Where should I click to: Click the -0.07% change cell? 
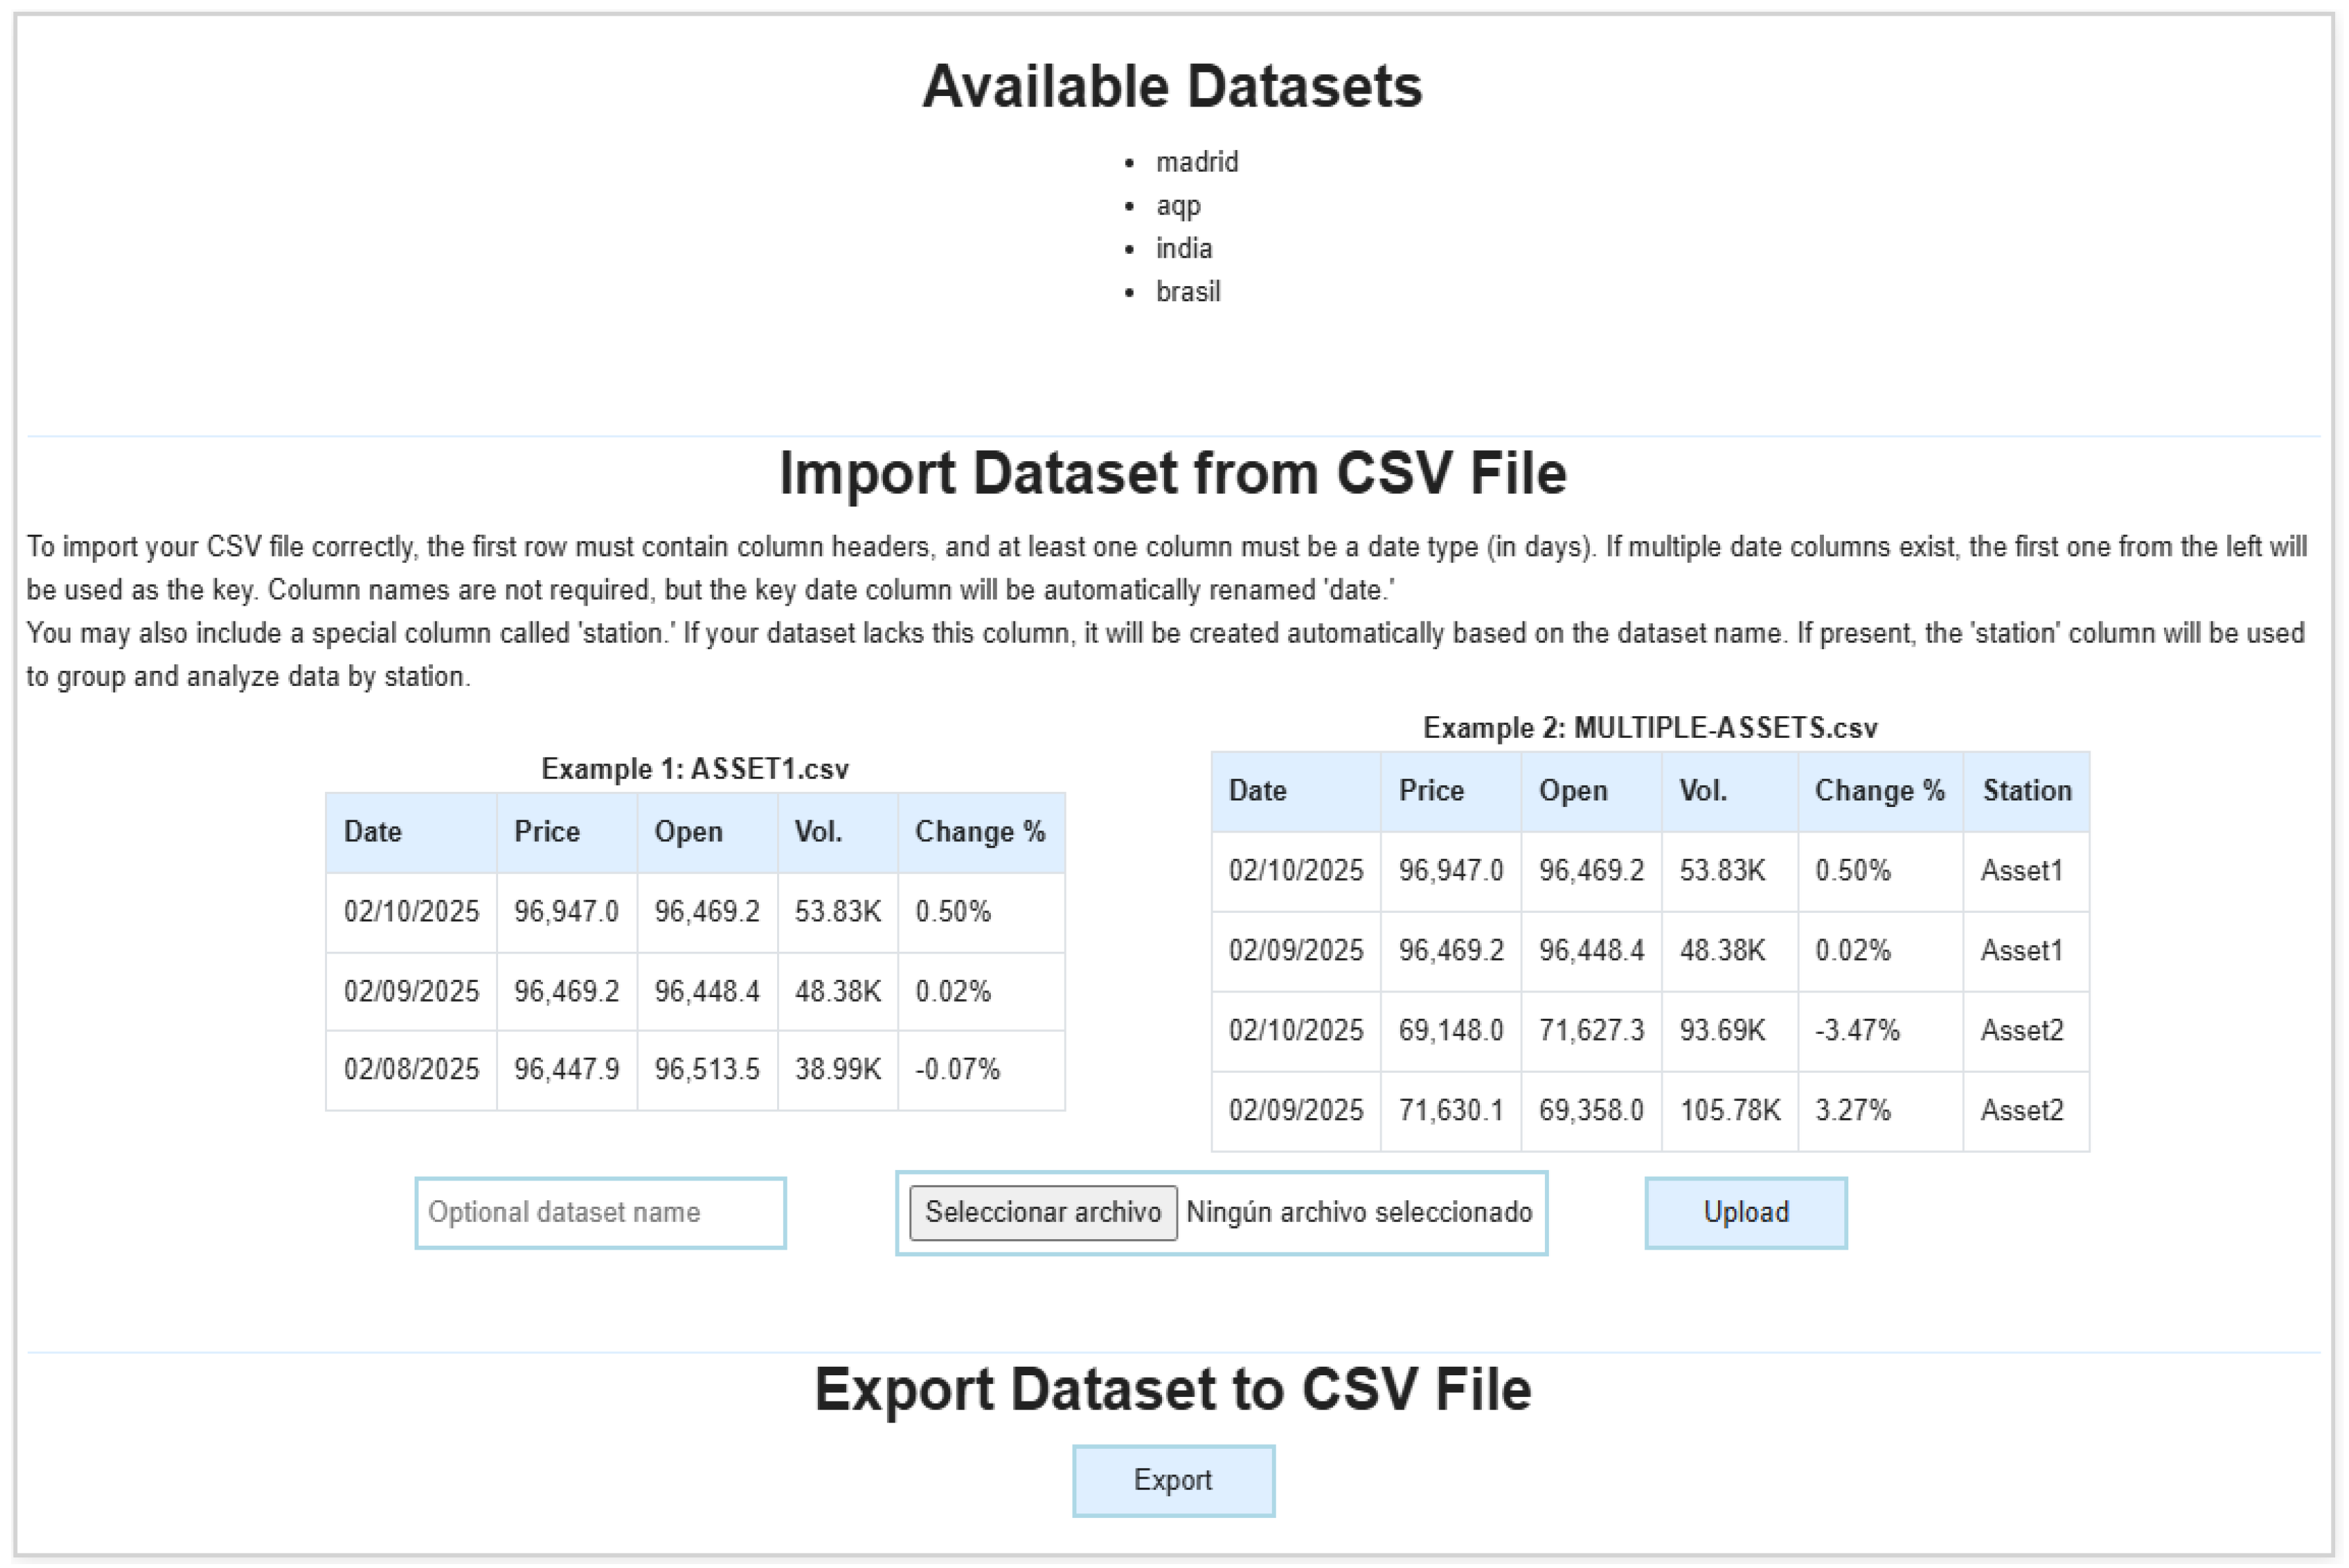click(x=980, y=1070)
